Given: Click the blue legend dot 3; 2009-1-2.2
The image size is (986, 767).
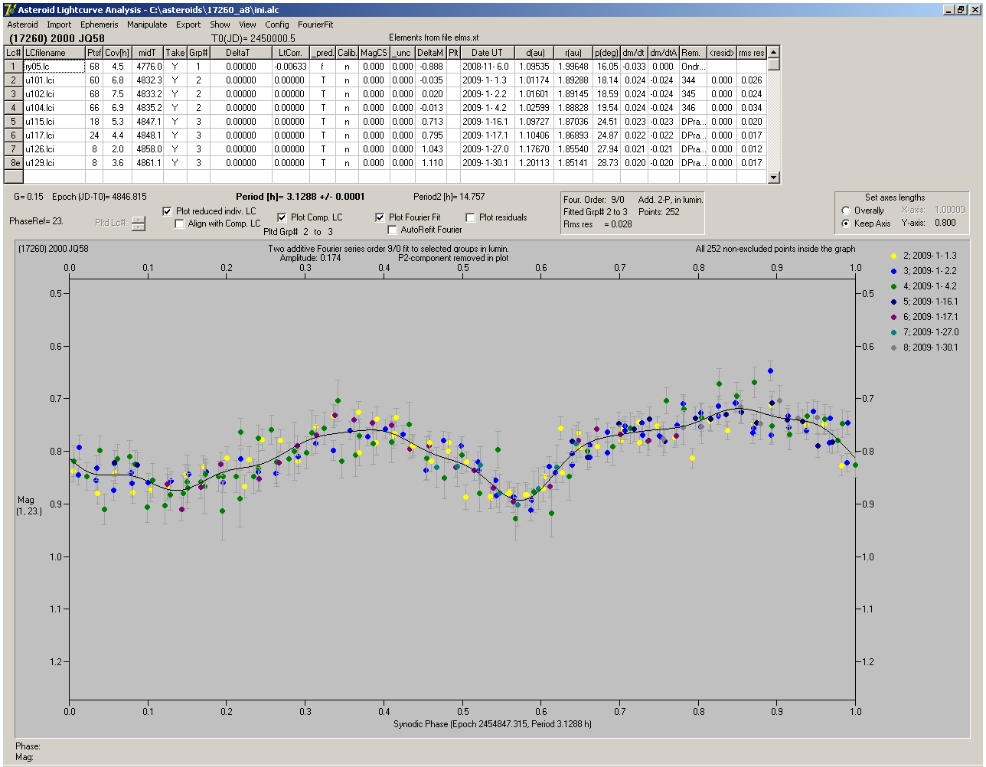Looking at the screenshot, I should tap(894, 271).
